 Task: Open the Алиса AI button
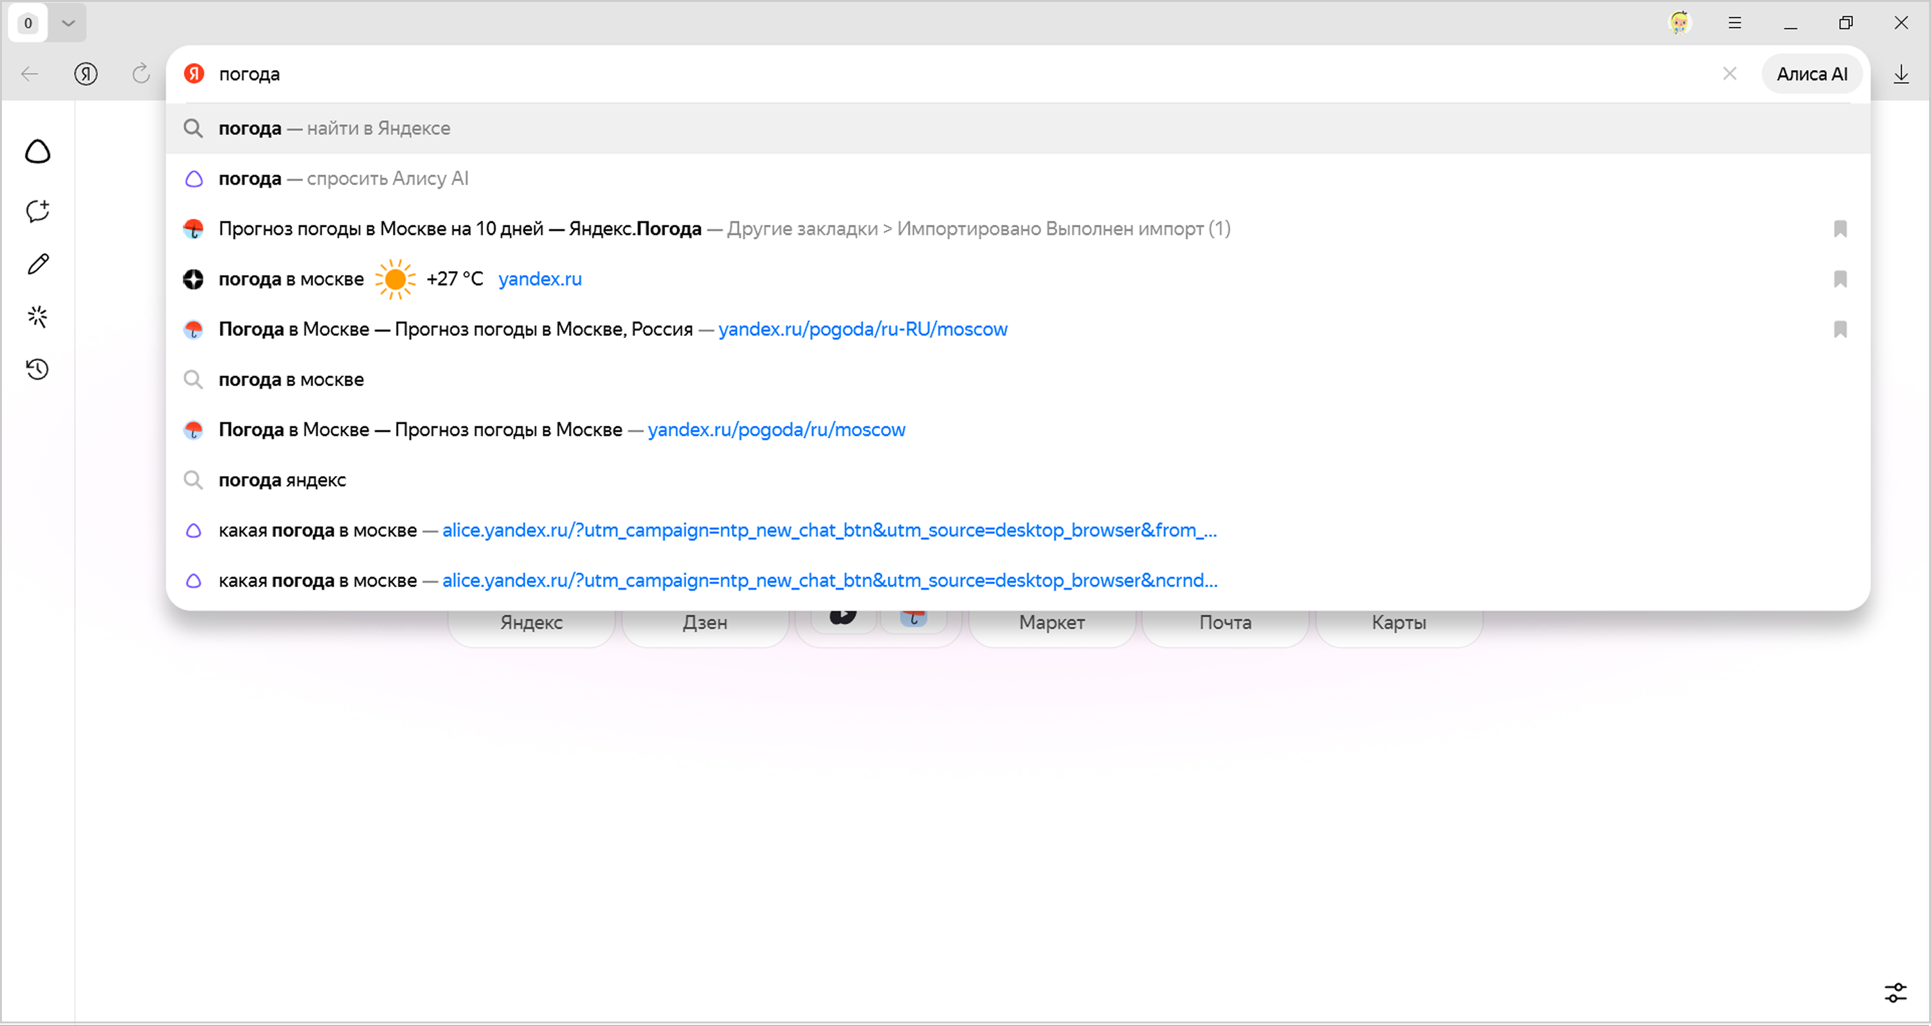(1812, 73)
